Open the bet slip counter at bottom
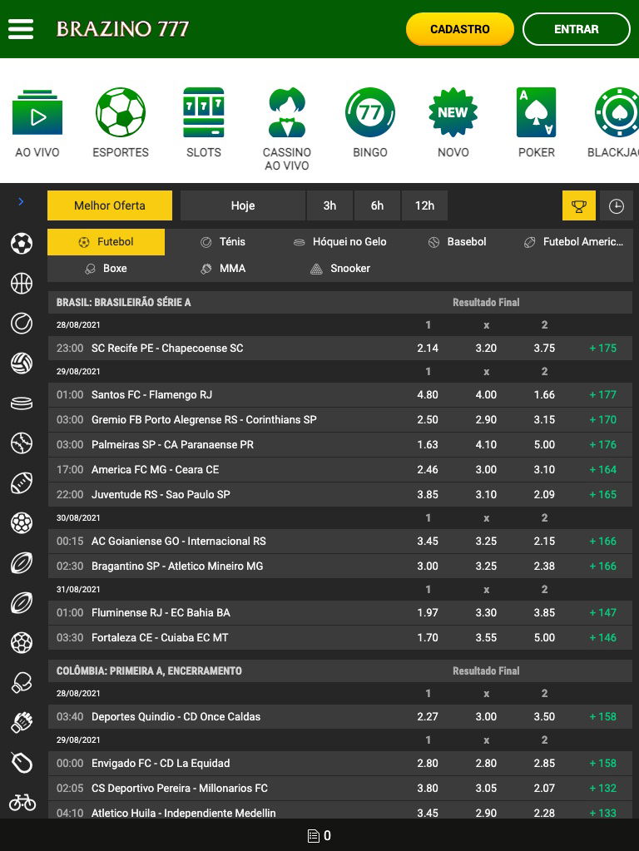The width and height of the screenshot is (639, 851). click(x=319, y=835)
